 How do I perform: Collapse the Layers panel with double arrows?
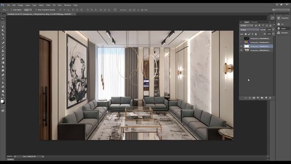270,22
